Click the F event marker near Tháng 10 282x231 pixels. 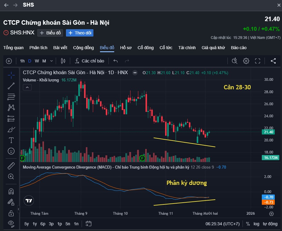(x=142, y=158)
